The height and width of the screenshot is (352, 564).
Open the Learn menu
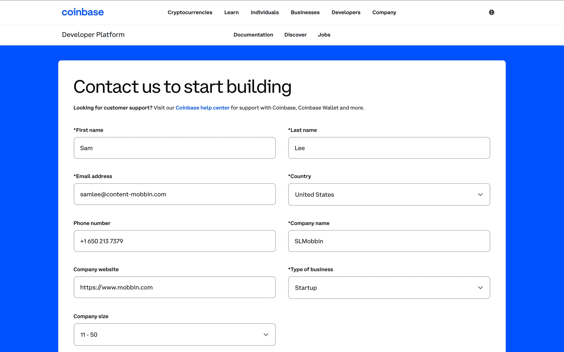231,12
